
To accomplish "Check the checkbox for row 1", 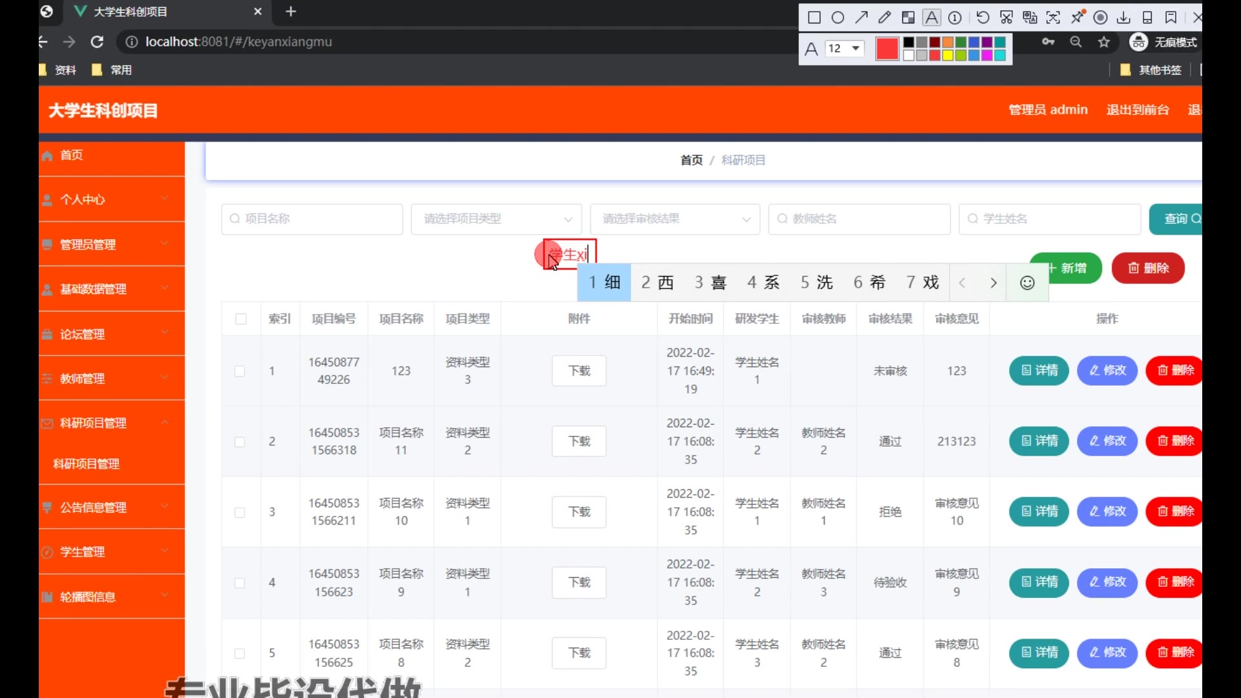I will pyautogui.click(x=240, y=371).
